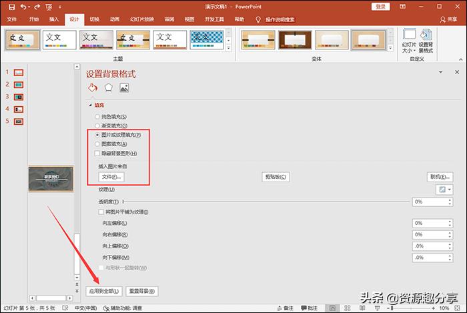
Task: Toggle Hide background graphics (隐藏背景图形) checkbox
Action: click(x=97, y=153)
